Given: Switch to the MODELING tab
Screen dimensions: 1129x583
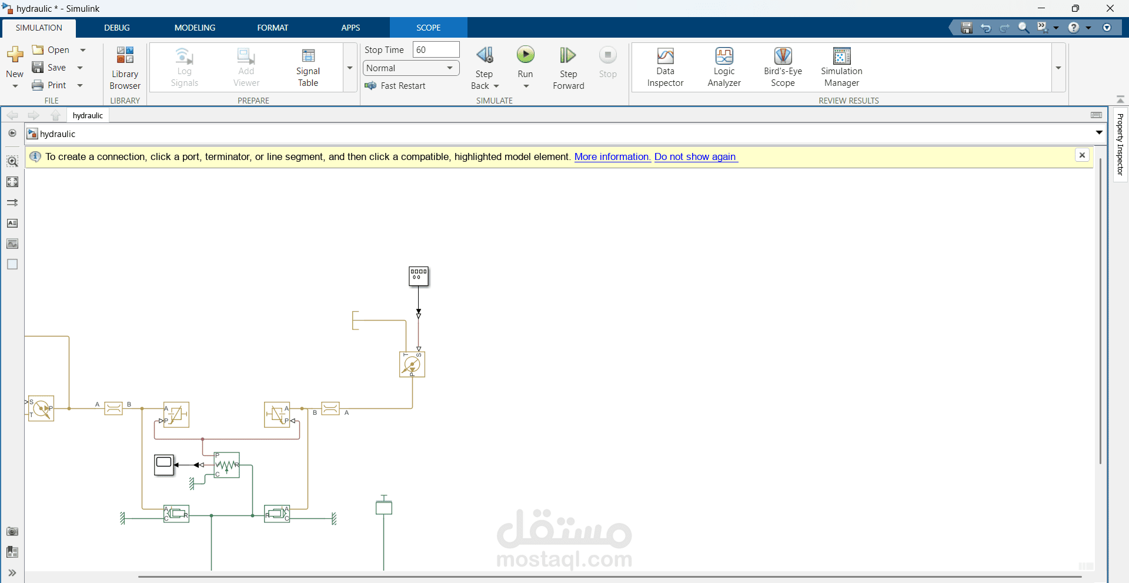Looking at the screenshot, I should coord(195,28).
